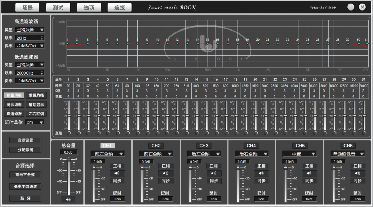Open 分配示图 routing diagram
The height and width of the screenshot is (207, 373).
[x=25, y=150]
